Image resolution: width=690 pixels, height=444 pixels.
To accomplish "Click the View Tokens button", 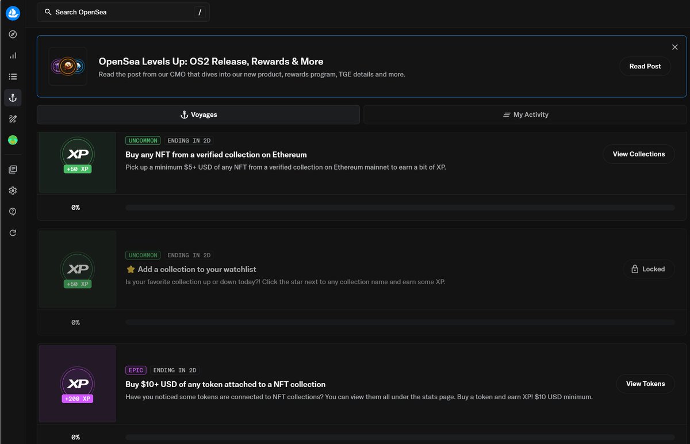I will click(x=646, y=384).
